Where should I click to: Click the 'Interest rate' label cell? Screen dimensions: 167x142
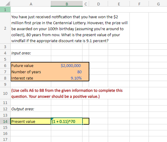coord(31,78)
